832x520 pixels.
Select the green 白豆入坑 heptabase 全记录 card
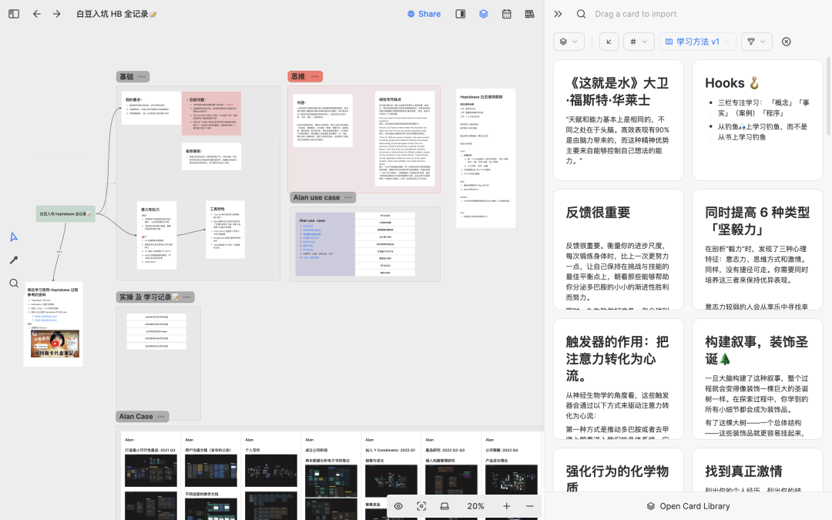tap(65, 214)
